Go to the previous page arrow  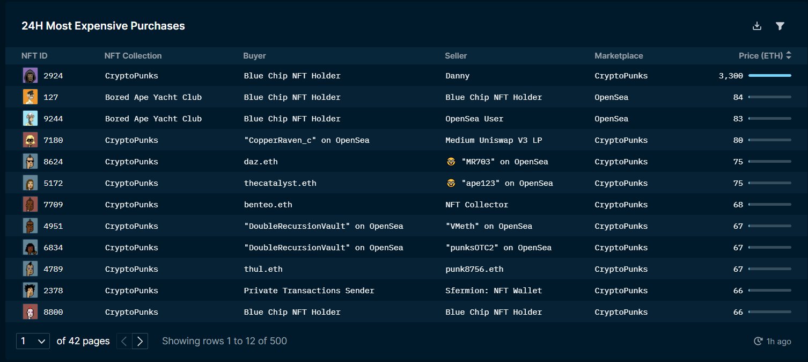tap(124, 341)
